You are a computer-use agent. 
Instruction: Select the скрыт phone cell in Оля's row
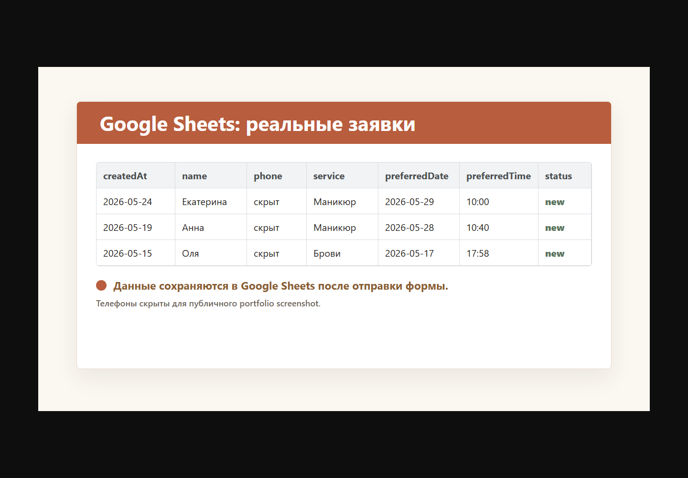[x=277, y=253]
